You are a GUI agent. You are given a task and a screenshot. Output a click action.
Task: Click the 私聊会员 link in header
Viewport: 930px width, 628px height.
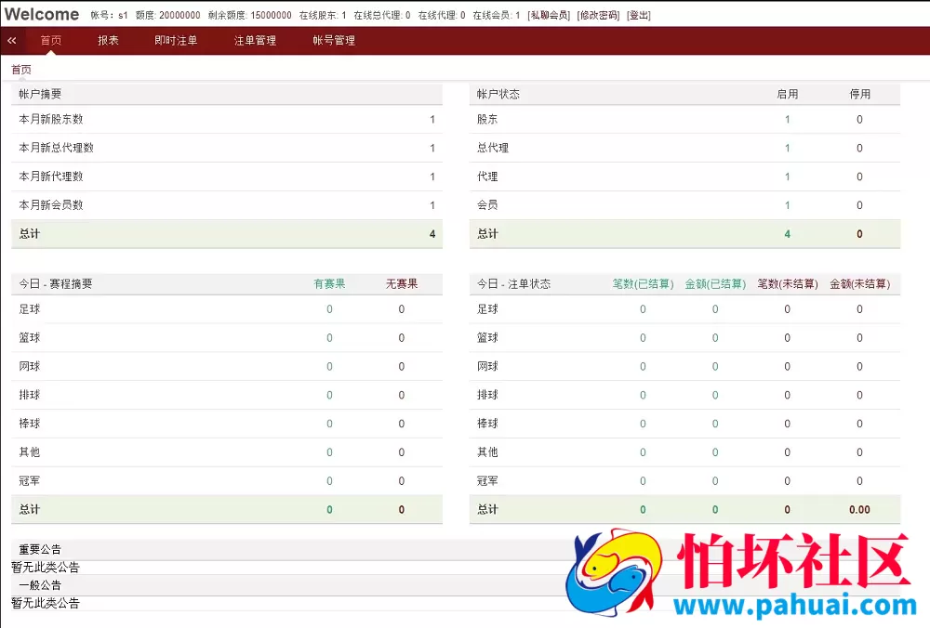(549, 16)
